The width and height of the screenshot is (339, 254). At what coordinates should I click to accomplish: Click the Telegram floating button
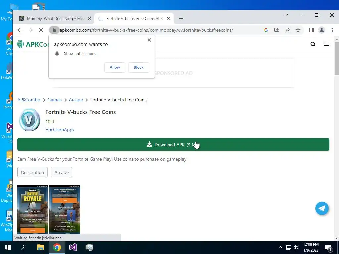pyautogui.click(x=322, y=208)
